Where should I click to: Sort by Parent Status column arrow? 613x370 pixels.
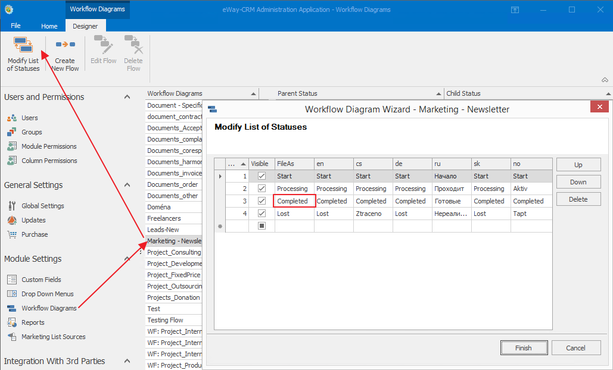[x=438, y=93]
